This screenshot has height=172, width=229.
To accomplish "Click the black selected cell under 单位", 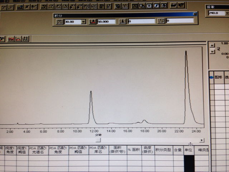I will [x=189, y=163].
